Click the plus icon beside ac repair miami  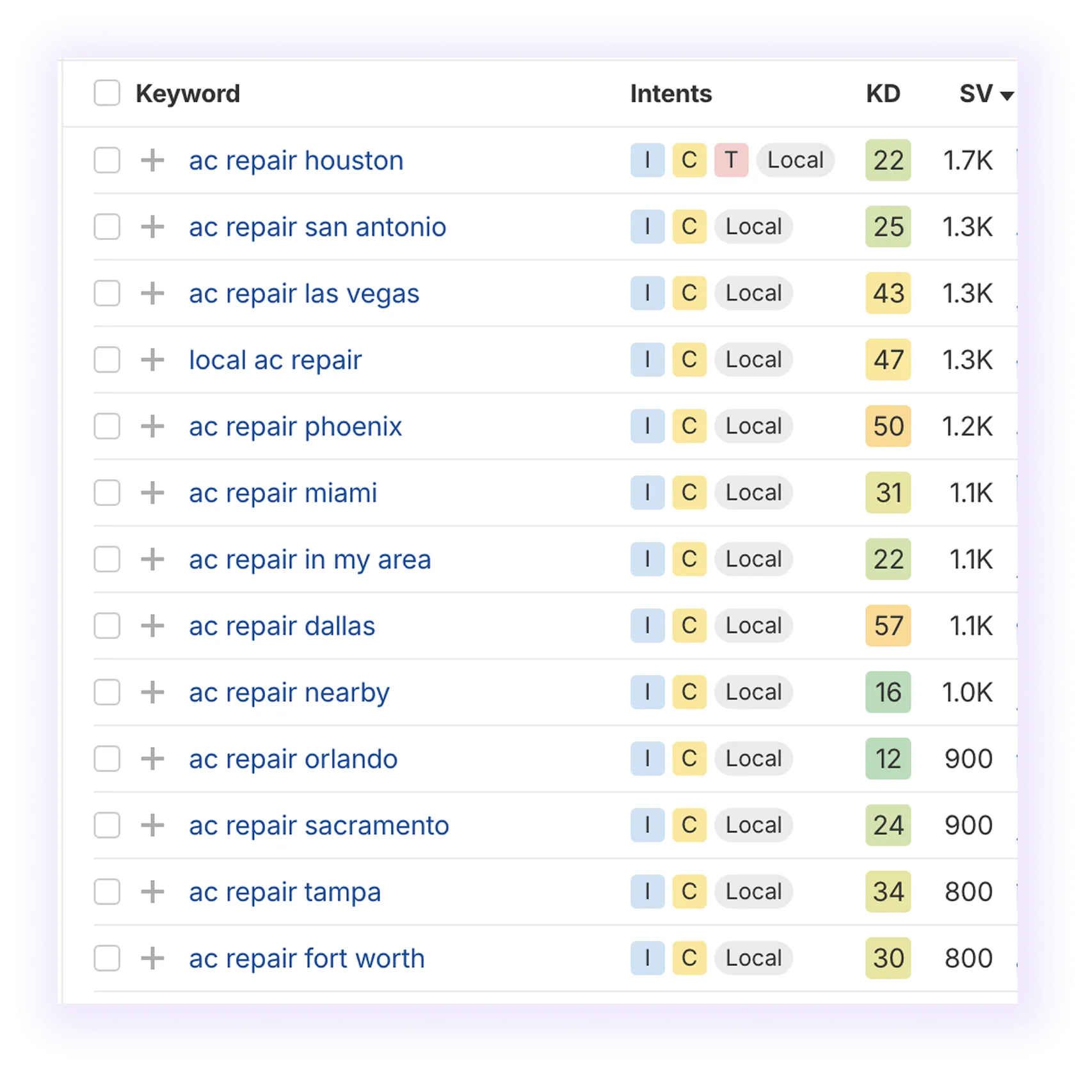click(x=153, y=493)
